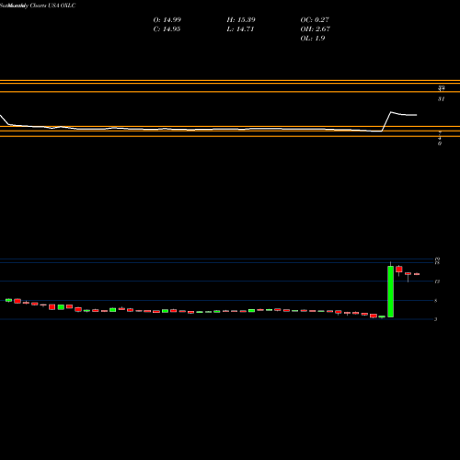Click the price axis label 13
Image resolution: width=460 pixels, height=460 pixels.
(437, 282)
